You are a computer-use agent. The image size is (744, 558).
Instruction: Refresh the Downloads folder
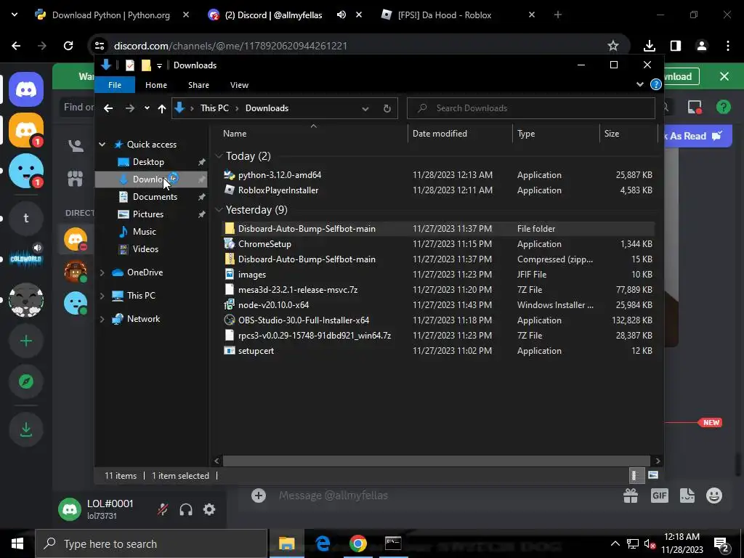(x=387, y=108)
